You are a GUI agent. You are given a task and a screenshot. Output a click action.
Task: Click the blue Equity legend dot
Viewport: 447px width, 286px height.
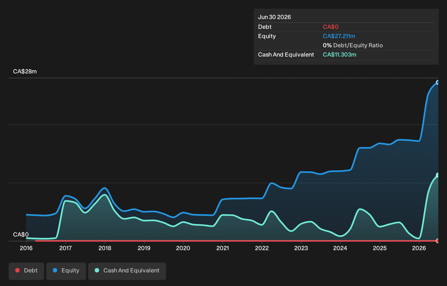tap(55, 270)
